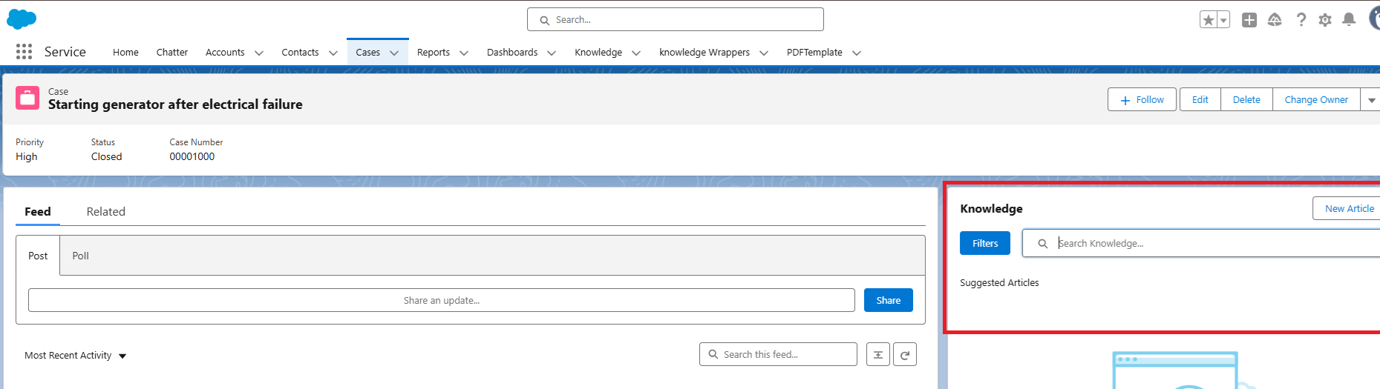The image size is (1380, 389).
Task: Click the feed expand/collapse icon
Action: coord(877,355)
